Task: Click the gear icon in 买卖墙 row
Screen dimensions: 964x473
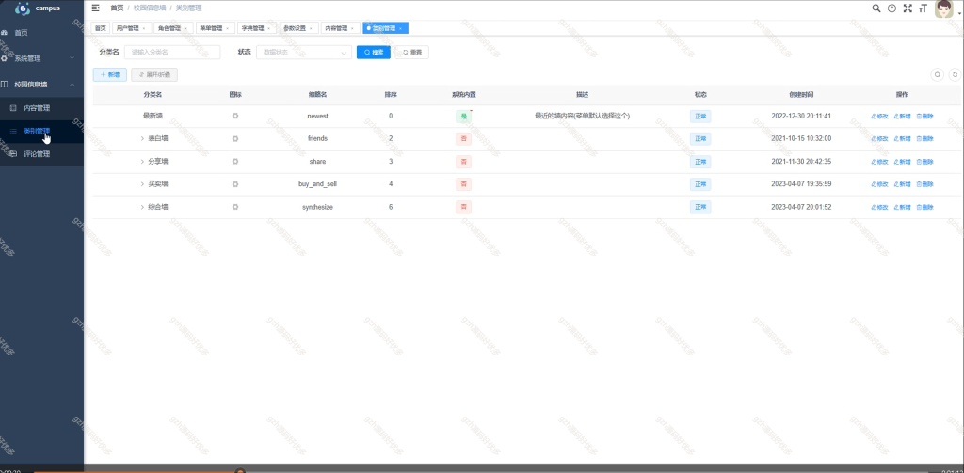Action: (x=234, y=184)
